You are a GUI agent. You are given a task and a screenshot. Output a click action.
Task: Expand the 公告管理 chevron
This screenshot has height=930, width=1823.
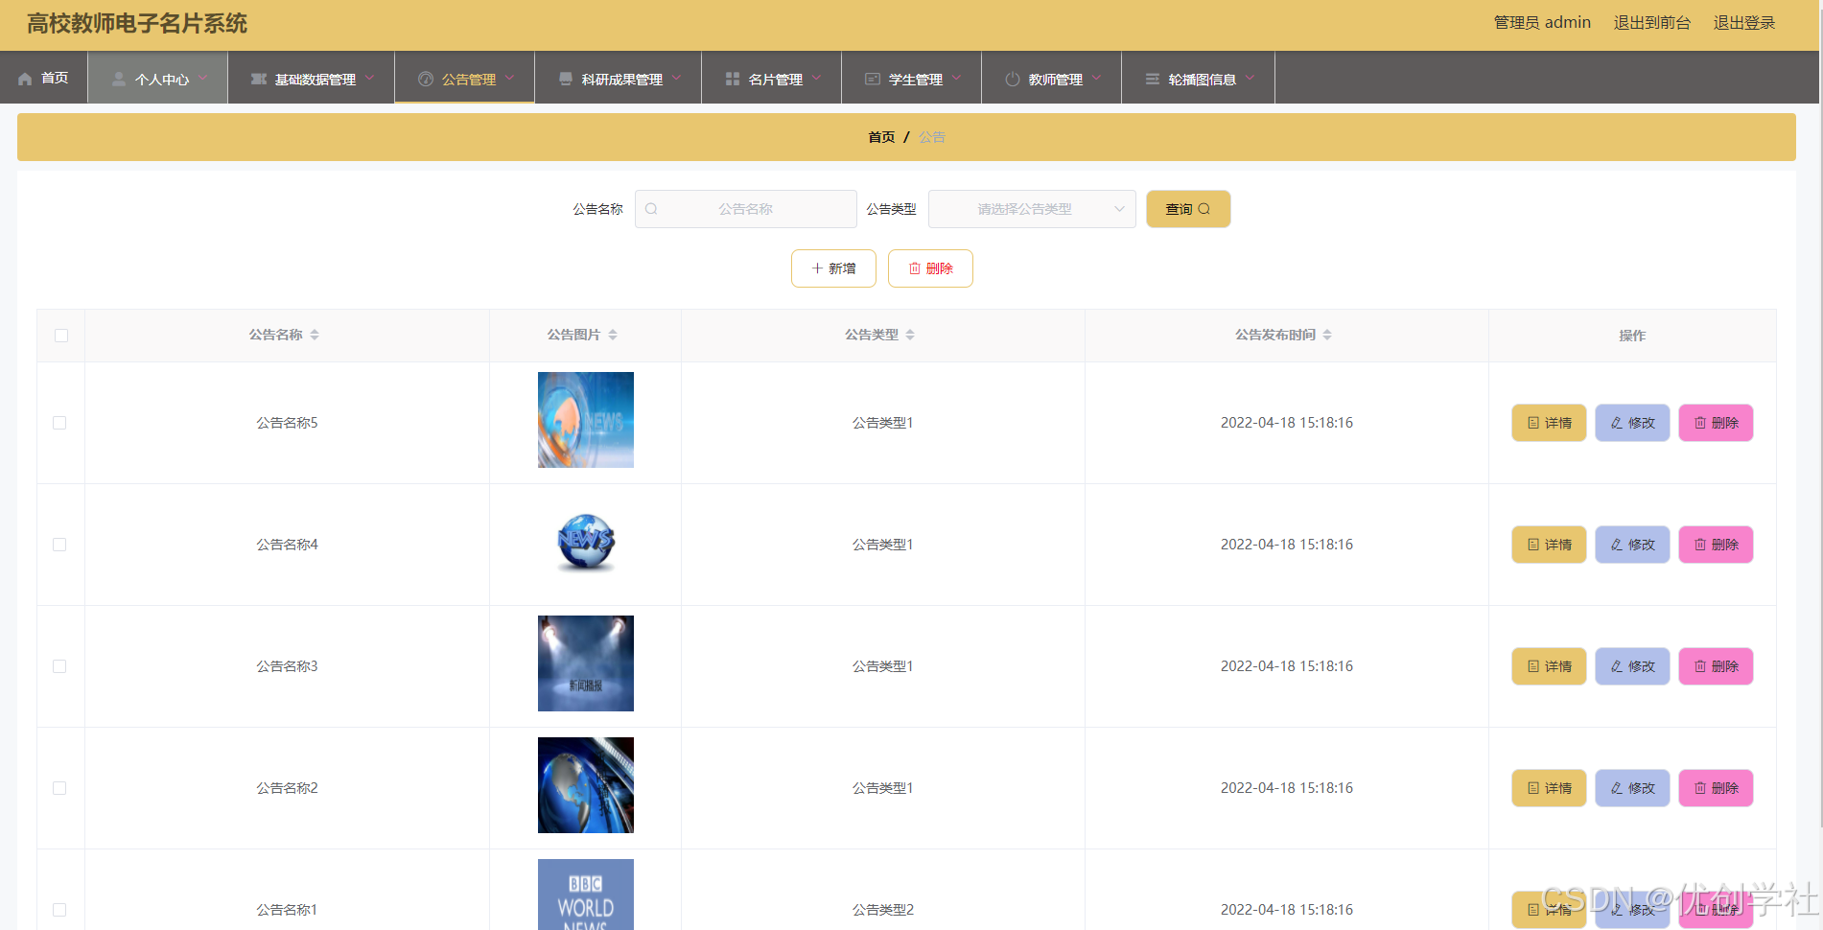pyautogui.click(x=509, y=78)
